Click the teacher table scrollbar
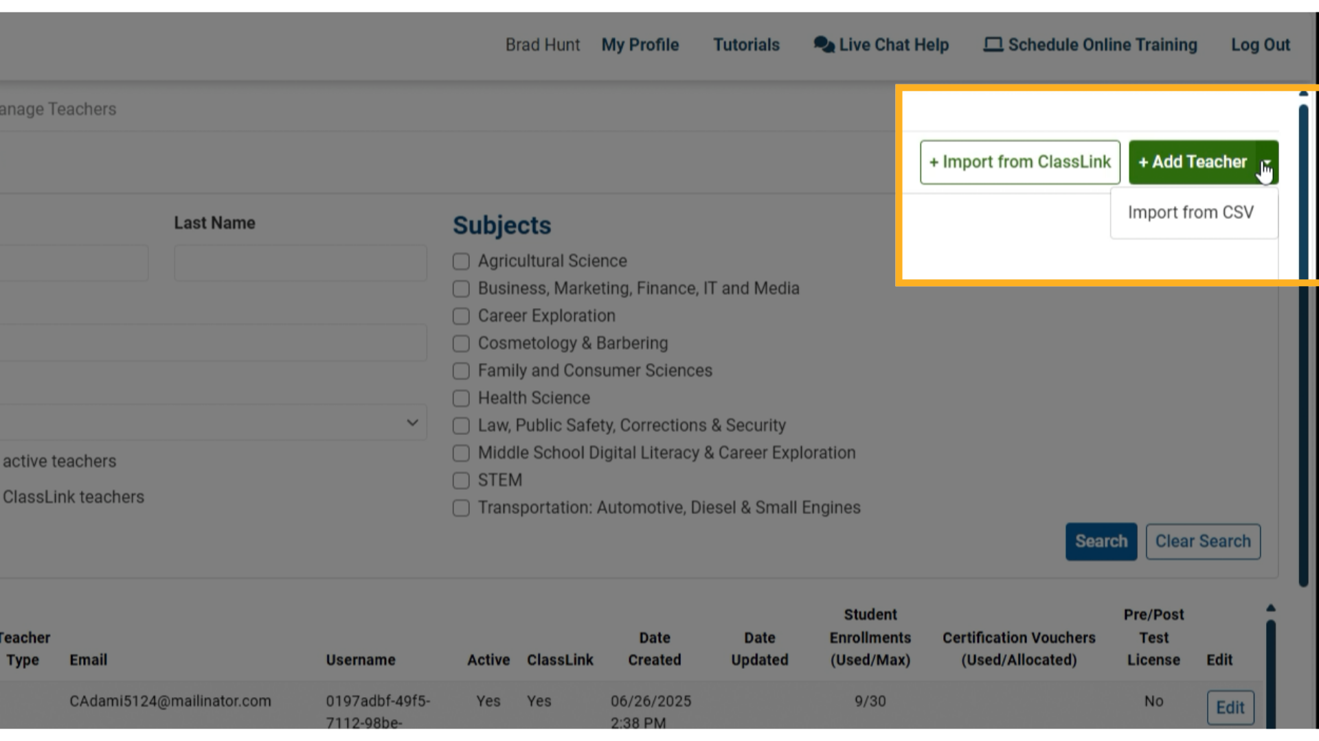 1271,676
